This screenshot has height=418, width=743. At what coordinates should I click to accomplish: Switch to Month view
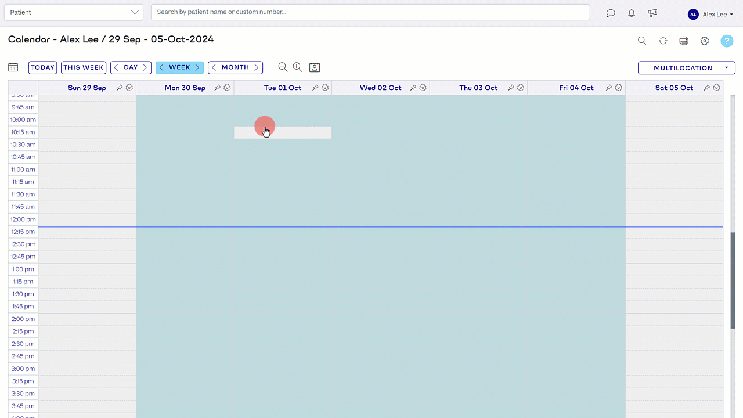[235, 67]
